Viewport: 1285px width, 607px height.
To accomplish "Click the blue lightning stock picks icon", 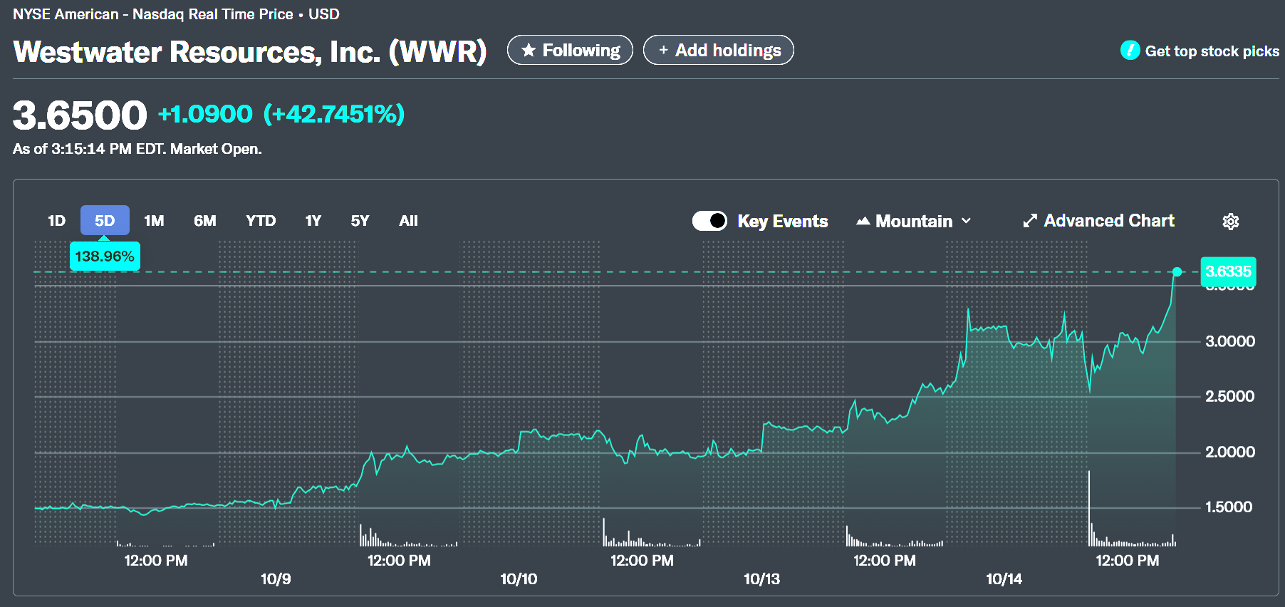I will [1130, 51].
